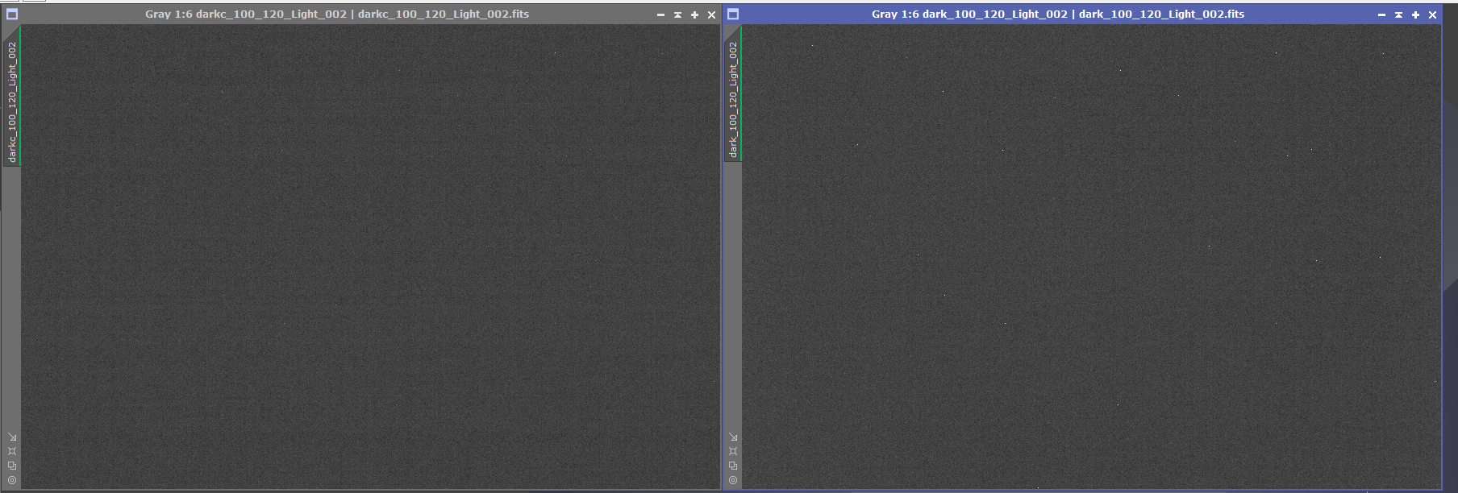Click inside the dark_100_120_Light_002 image view
Viewport: 1458px width, 493px height.
pos(1091,256)
